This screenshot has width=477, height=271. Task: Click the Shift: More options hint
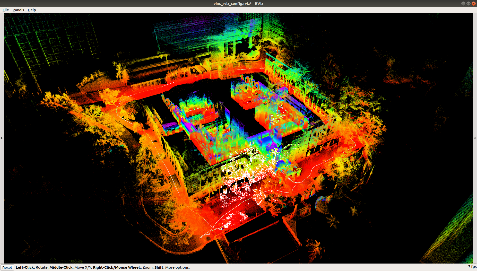[172, 267]
